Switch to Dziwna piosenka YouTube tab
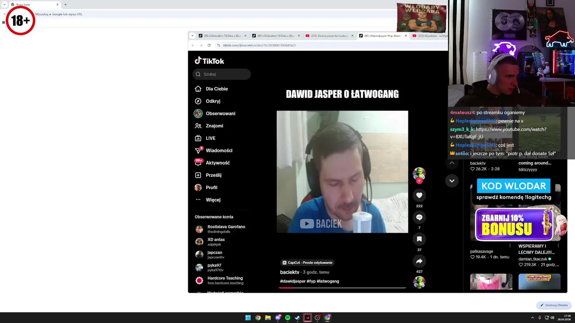The width and height of the screenshot is (575, 323). coord(329,35)
